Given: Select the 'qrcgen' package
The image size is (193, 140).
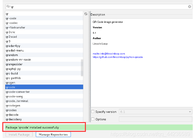Looking at the screenshot, I should coord(44,83).
